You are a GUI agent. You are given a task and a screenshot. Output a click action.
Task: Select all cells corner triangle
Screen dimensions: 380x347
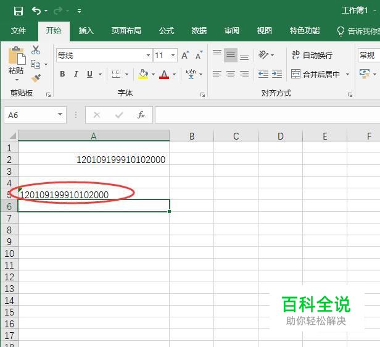(12, 136)
